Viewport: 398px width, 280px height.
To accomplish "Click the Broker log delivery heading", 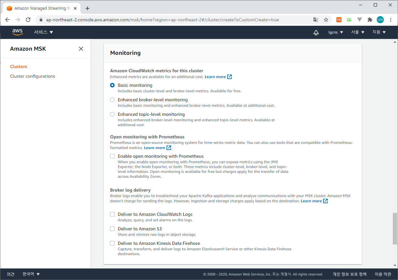I will 130,190.
